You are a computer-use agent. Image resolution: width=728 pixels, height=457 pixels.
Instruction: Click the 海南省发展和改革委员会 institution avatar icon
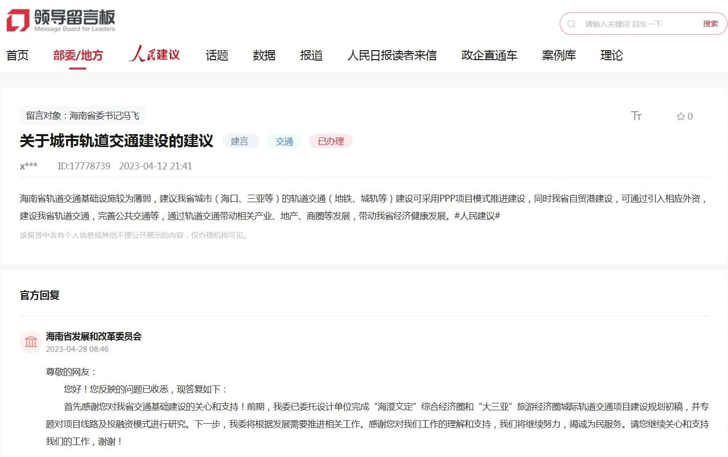pyautogui.click(x=31, y=342)
